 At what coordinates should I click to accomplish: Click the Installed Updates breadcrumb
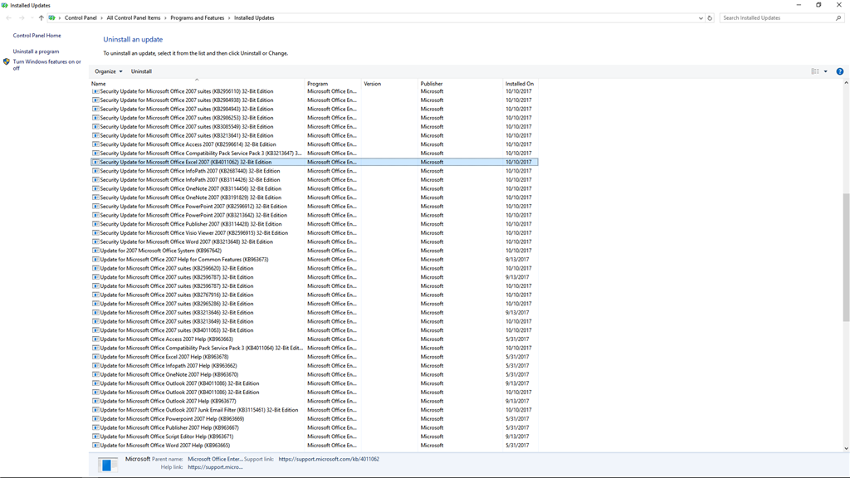pyautogui.click(x=254, y=18)
